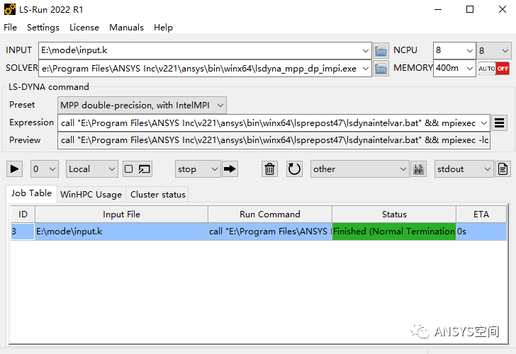Screen dimensions: 516x354
Task: Open the Settings menu
Action: pyautogui.click(x=43, y=28)
